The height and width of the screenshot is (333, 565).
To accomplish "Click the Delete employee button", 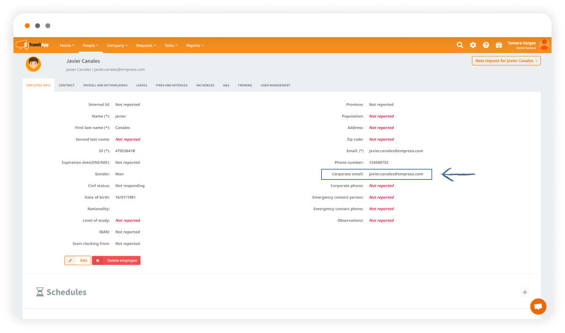I will [x=116, y=260].
